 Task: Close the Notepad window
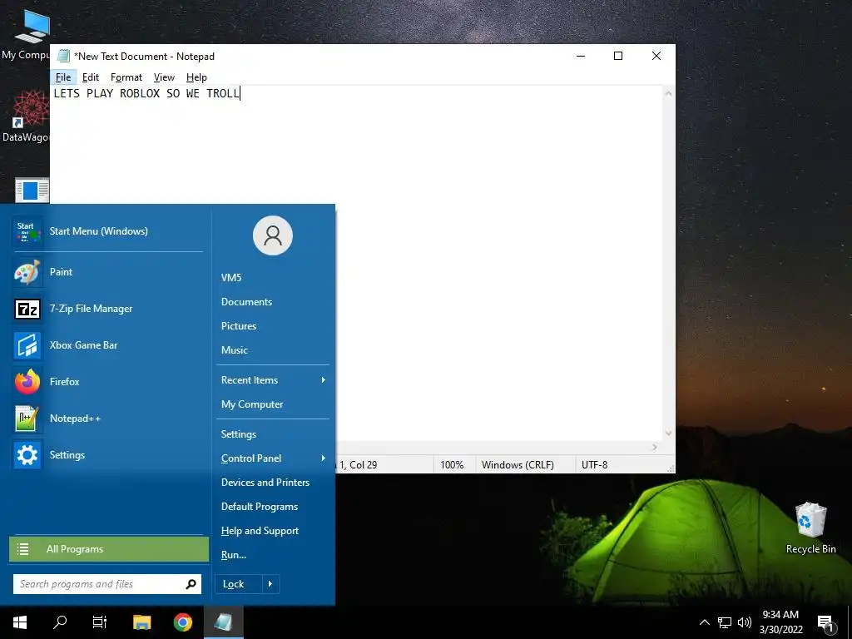point(656,56)
